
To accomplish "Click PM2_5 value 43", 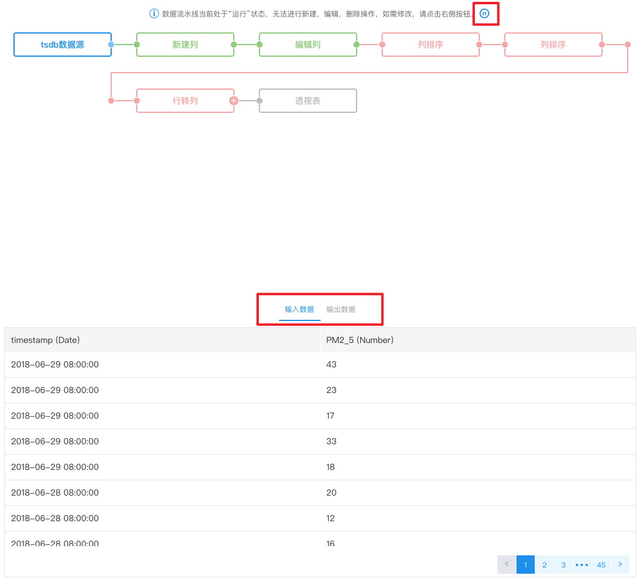I will 331,364.
